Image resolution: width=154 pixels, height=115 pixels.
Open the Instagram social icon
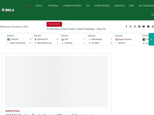(x=135, y=27)
